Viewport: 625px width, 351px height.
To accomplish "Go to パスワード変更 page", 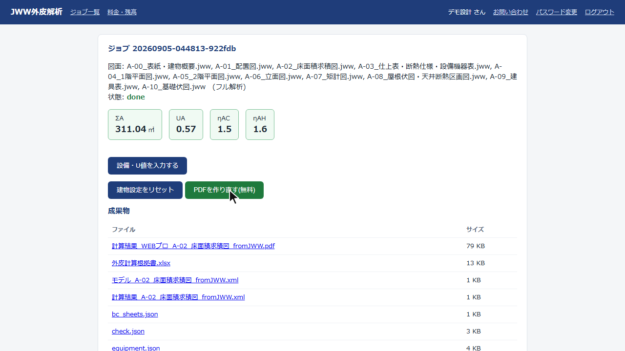I will click(557, 12).
